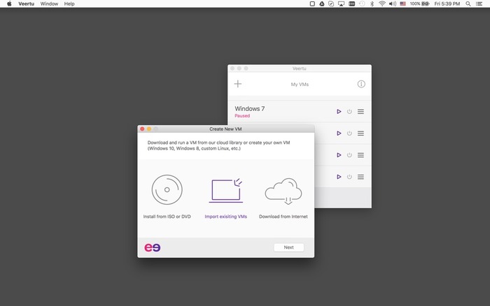Open the info icon in My VMs window

click(x=361, y=84)
